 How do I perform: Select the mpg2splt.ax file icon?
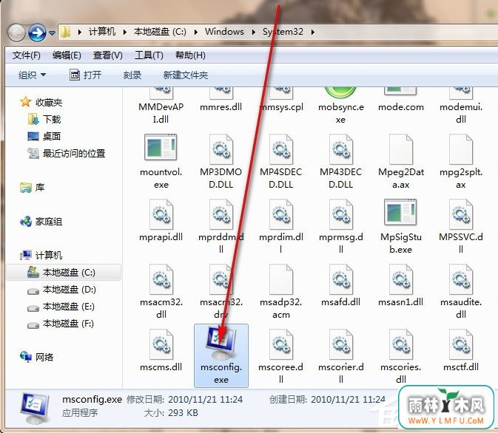[x=461, y=149]
